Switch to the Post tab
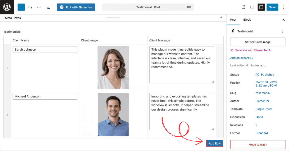Screen dimensions: 289x151 [233, 20]
